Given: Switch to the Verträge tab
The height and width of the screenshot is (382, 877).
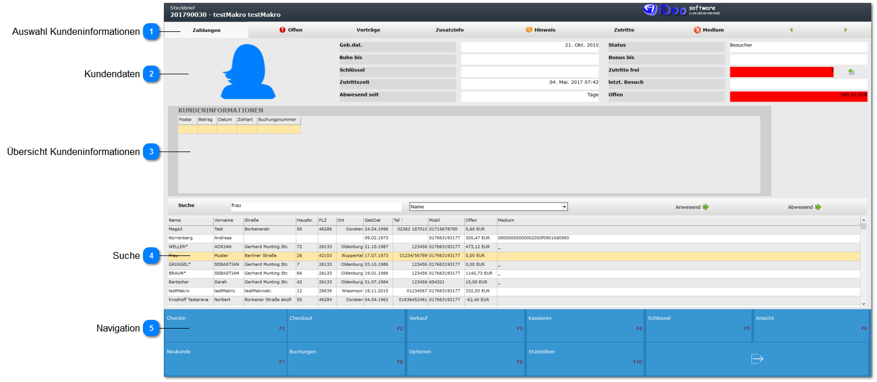Looking at the screenshot, I should (368, 30).
